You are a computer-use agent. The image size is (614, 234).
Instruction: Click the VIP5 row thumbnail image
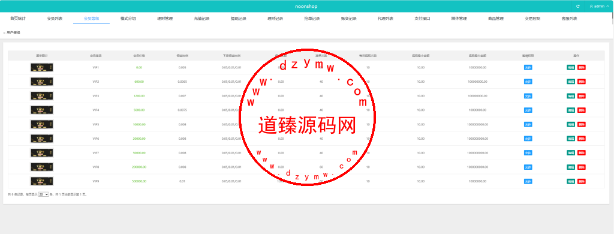tap(42, 124)
